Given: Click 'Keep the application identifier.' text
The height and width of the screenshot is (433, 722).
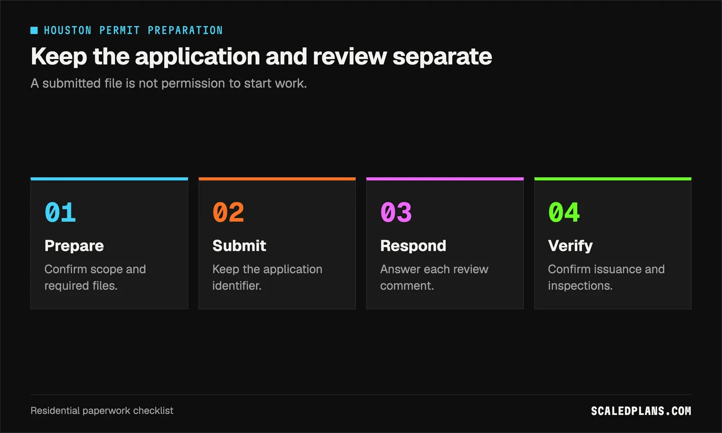Looking at the screenshot, I should point(267,277).
